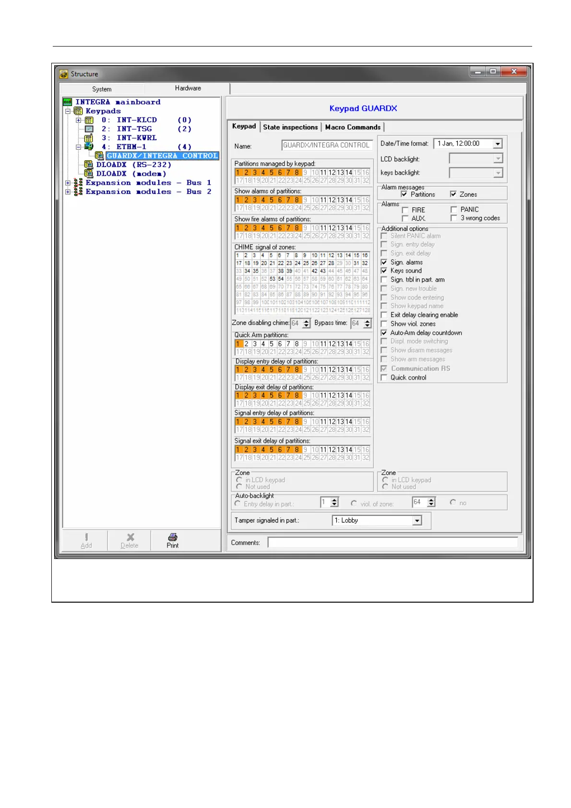Expand Expansion modules Bus 2 node
The image size is (571, 808).
(68, 192)
